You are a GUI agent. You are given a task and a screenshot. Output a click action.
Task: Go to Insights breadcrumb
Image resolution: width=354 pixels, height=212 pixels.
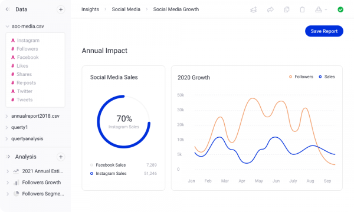click(90, 9)
